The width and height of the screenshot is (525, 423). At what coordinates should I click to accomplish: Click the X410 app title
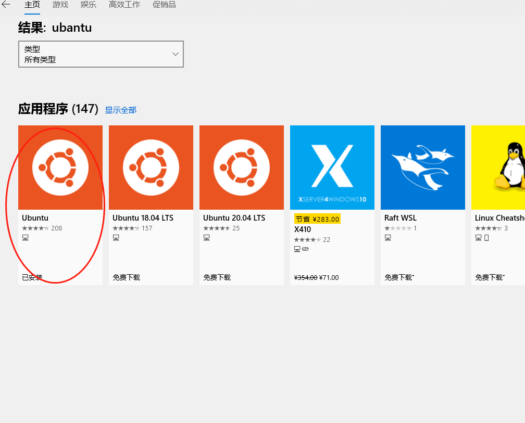pyautogui.click(x=303, y=229)
